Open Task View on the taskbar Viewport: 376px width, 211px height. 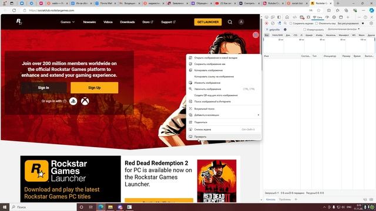coord(91,207)
